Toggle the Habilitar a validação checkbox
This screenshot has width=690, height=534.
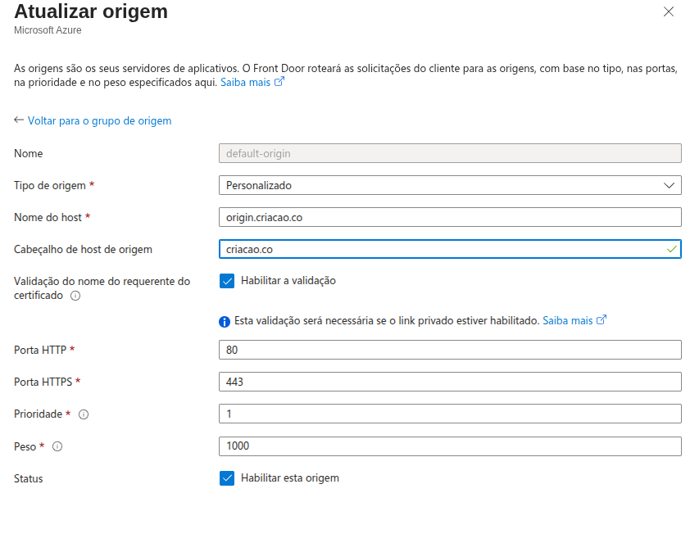pos(227,281)
